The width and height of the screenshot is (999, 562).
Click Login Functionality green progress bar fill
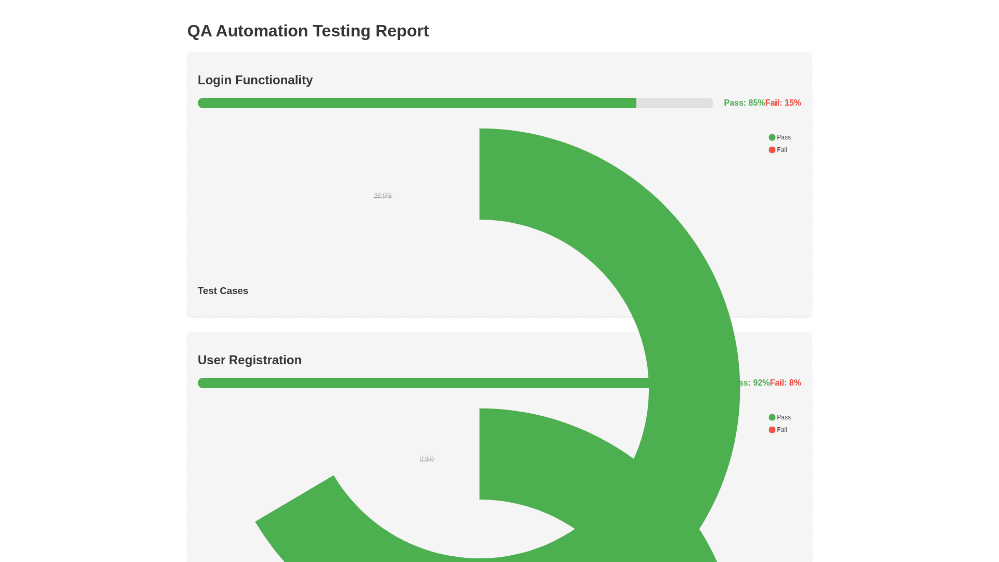pos(416,103)
